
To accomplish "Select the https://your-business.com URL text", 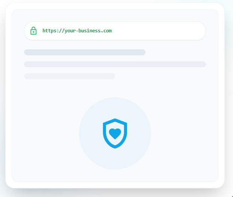I will tap(77, 31).
